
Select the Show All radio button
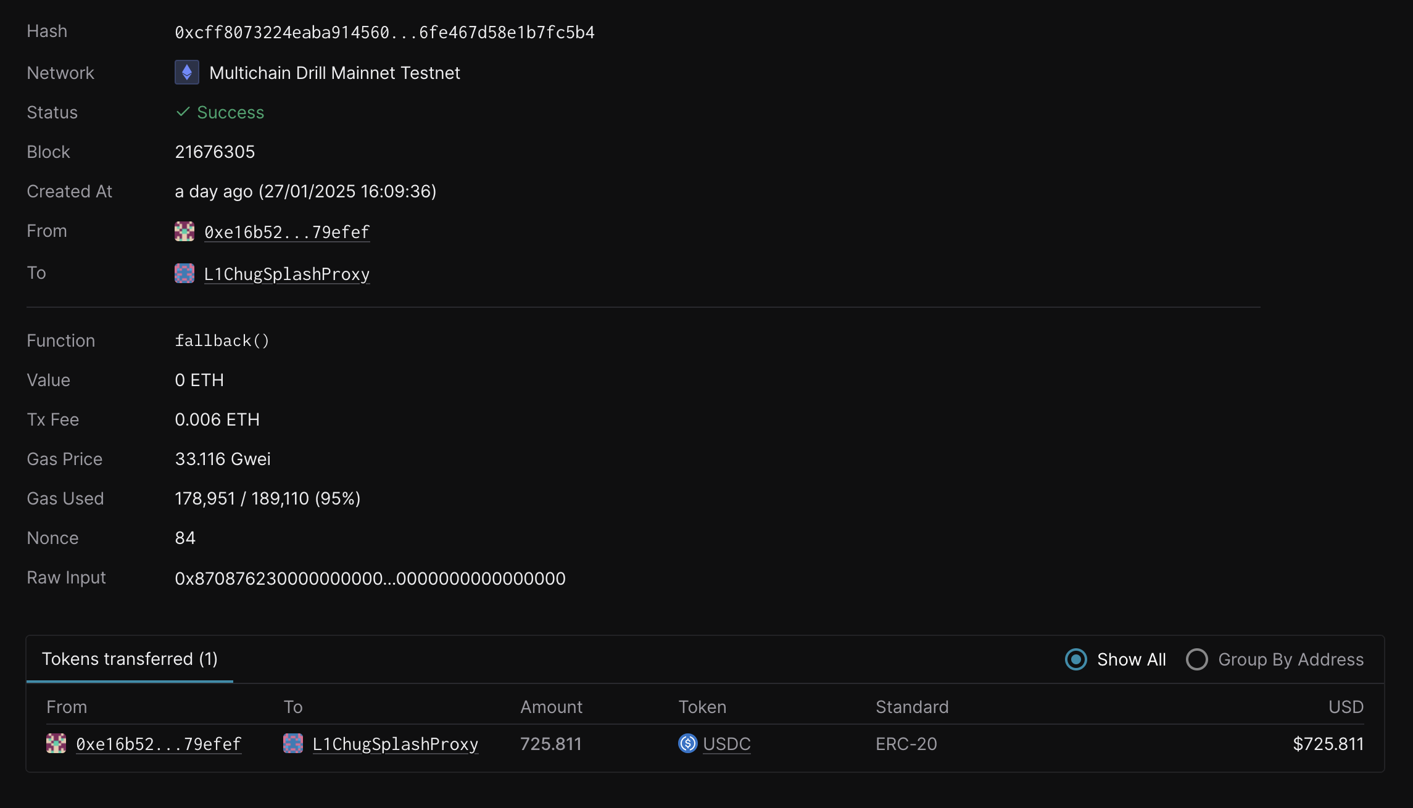[x=1075, y=659]
